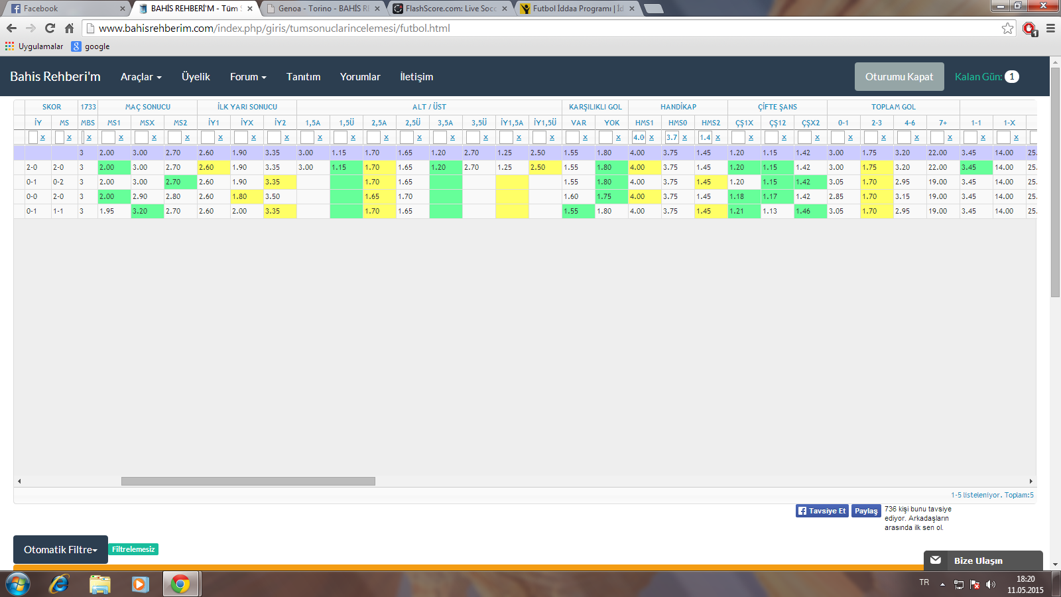
Task: Clear HMS1 filter with x link
Action: pyautogui.click(x=651, y=137)
